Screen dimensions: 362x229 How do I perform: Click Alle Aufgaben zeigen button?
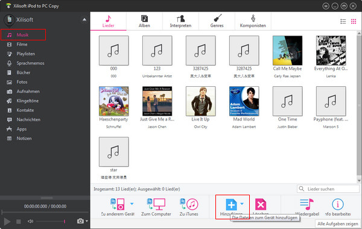337,224
